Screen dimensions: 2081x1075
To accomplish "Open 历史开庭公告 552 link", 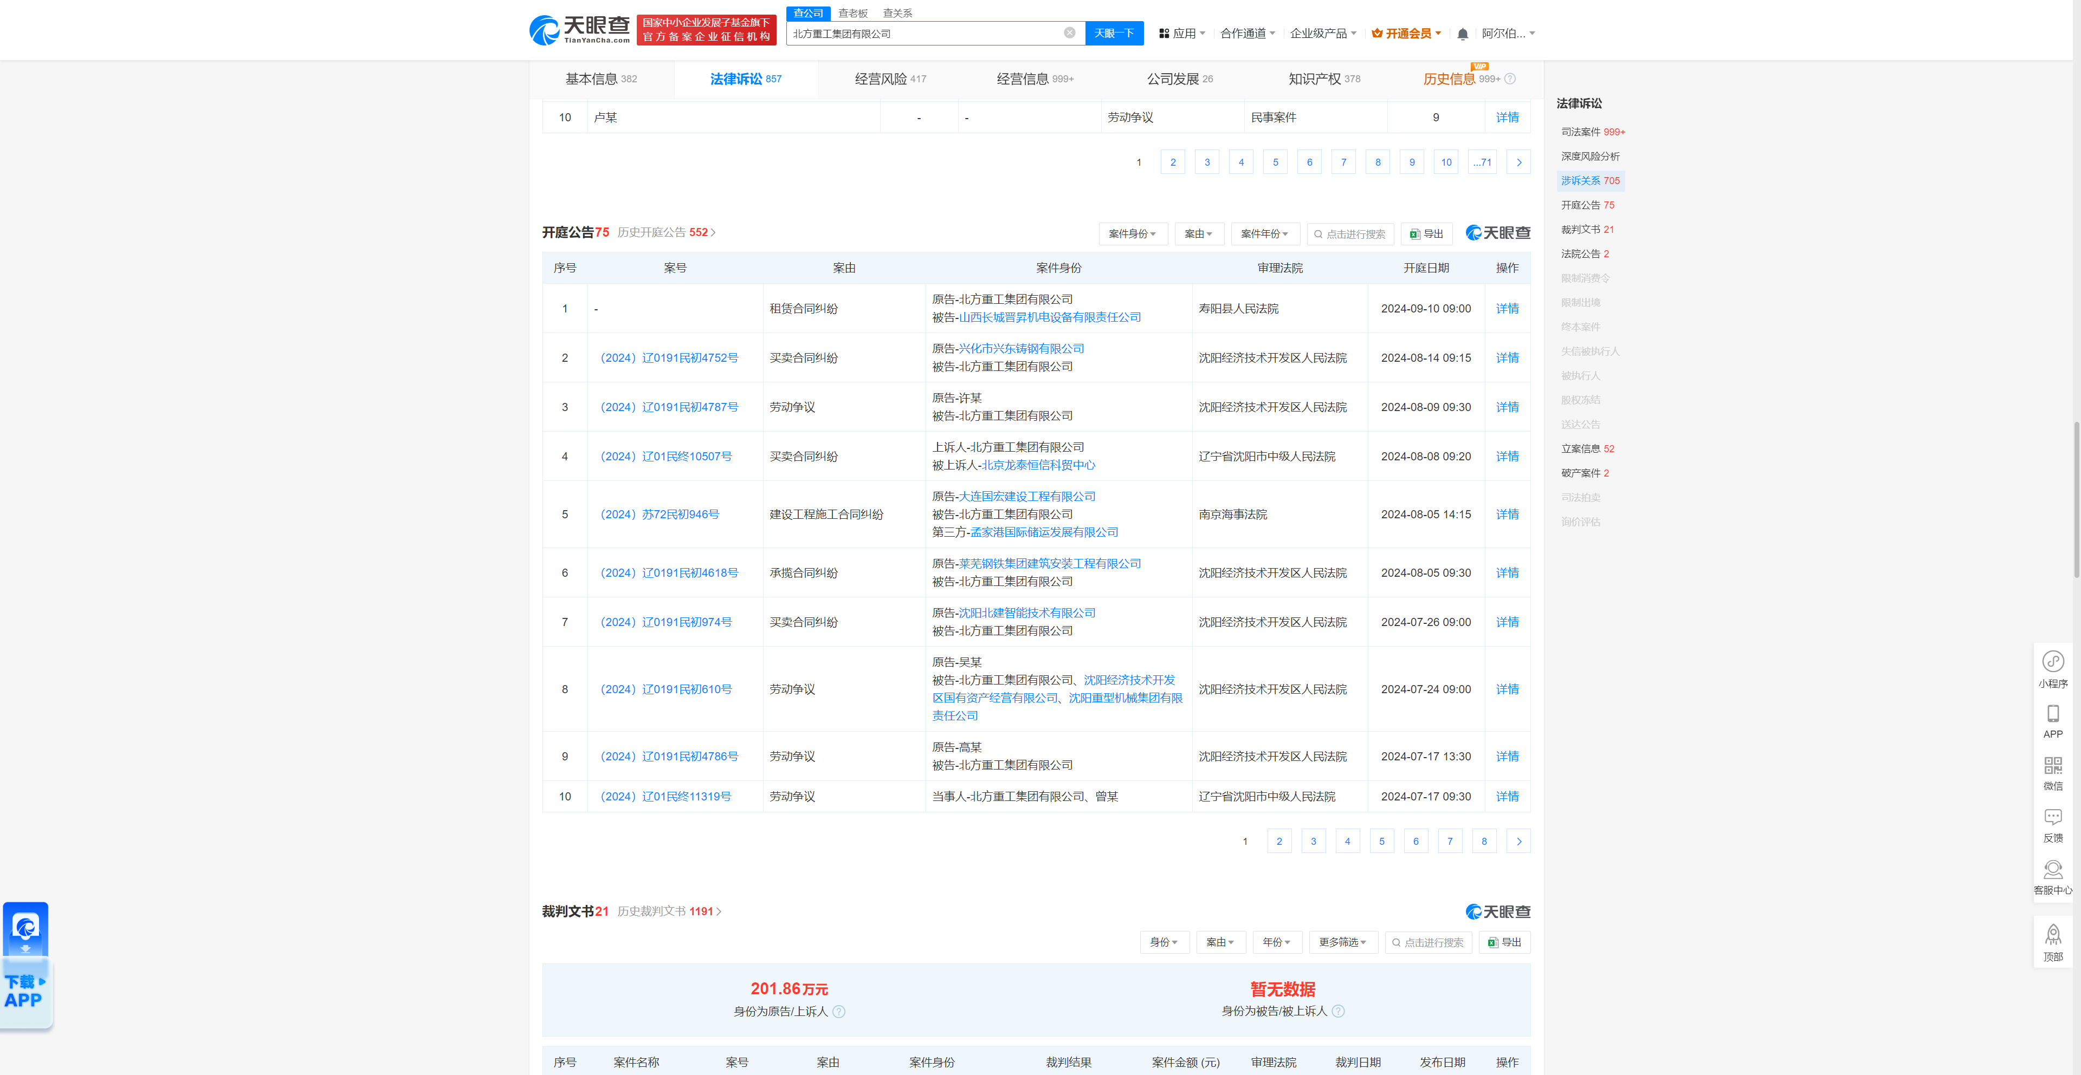I will click(x=667, y=232).
